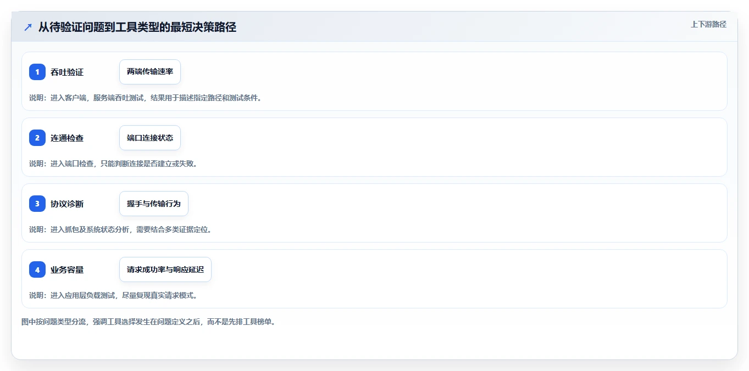
Task: Select the step 2 number badge
Action: coord(37,138)
